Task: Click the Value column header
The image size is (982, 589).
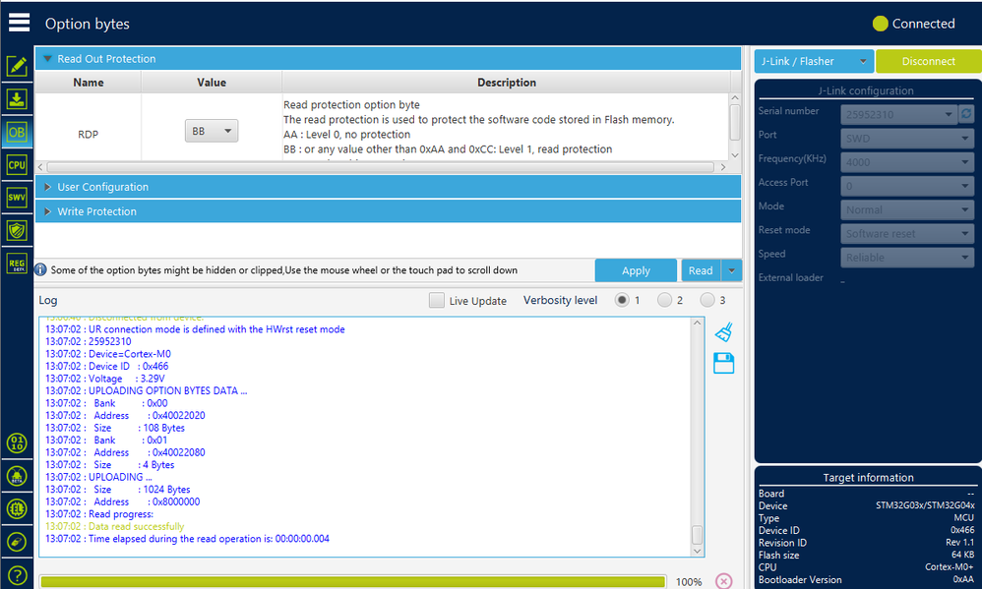Action: pyautogui.click(x=211, y=82)
